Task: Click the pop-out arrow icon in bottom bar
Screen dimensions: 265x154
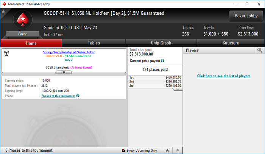Action: [178, 151]
